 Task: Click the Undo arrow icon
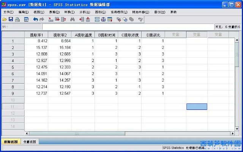[36, 19]
